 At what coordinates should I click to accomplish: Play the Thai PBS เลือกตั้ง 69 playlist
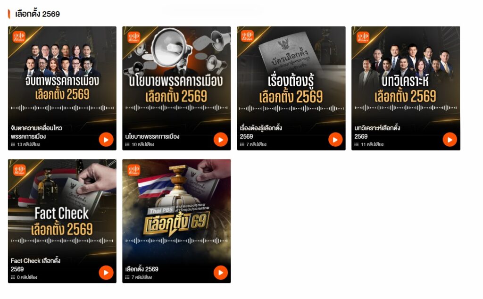221,273
